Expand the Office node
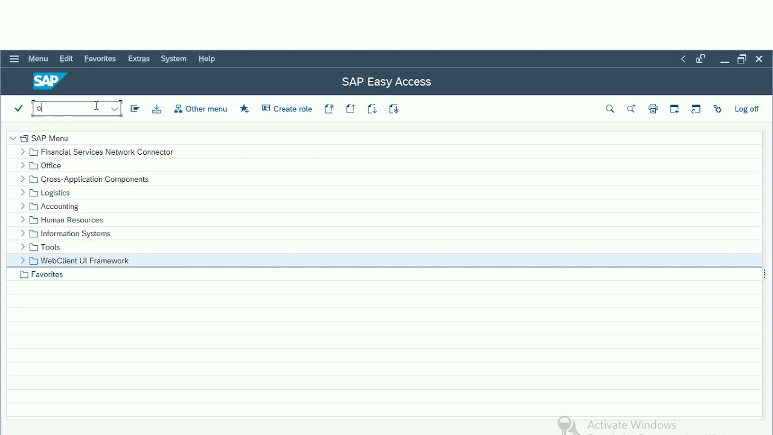The image size is (773, 435). click(23, 166)
